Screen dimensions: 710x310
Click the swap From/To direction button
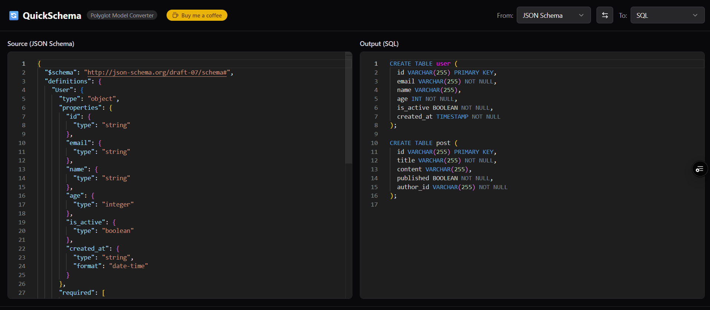coord(605,15)
